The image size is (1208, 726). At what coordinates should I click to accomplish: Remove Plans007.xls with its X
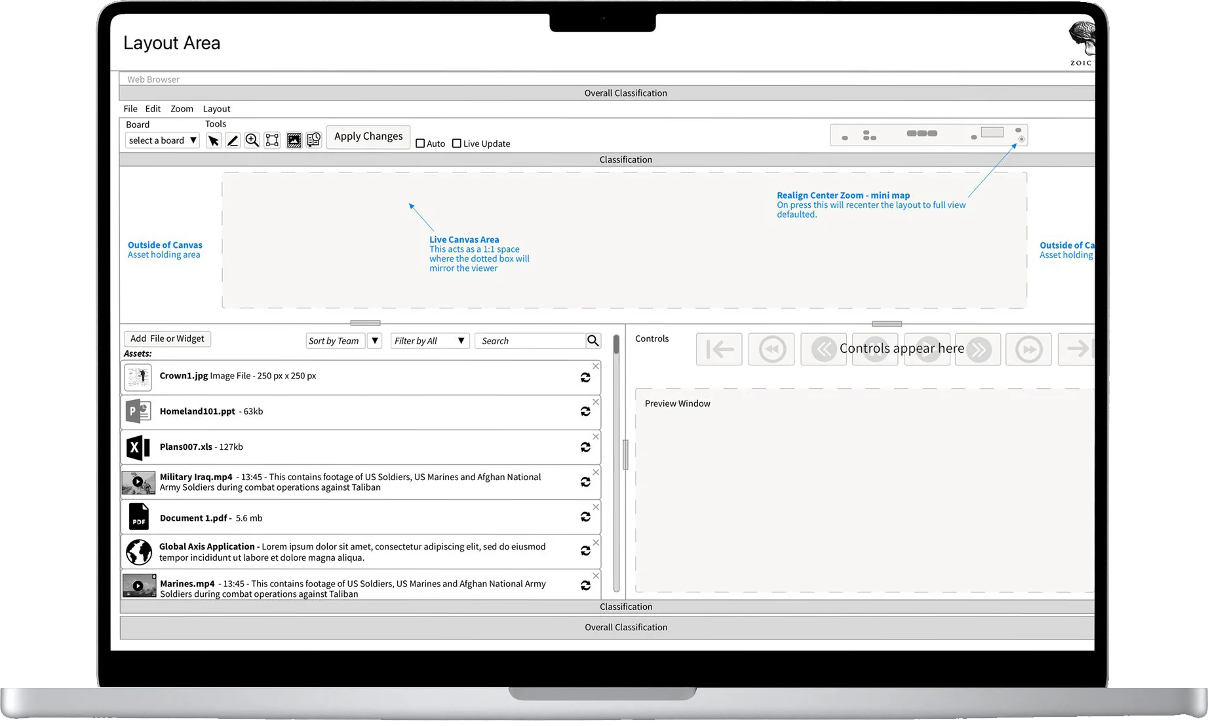(x=596, y=436)
